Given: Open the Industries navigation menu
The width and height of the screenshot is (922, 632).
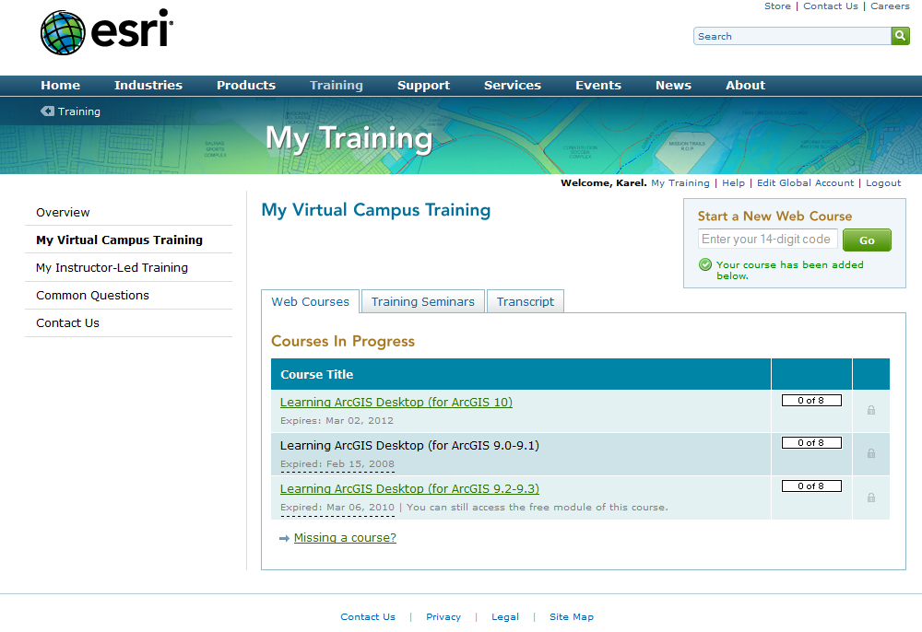Looking at the screenshot, I should pyautogui.click(x=148, y=85).
